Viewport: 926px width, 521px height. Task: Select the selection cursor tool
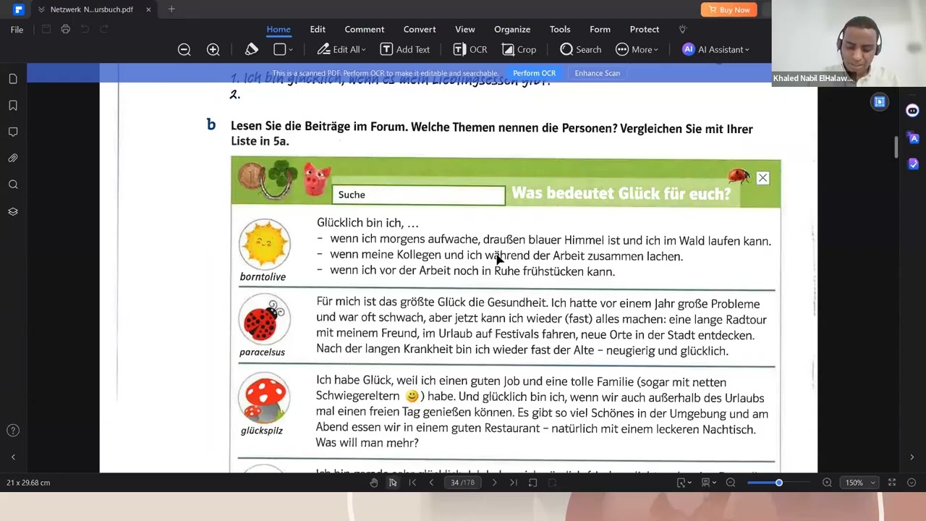[x=393, y=483]
